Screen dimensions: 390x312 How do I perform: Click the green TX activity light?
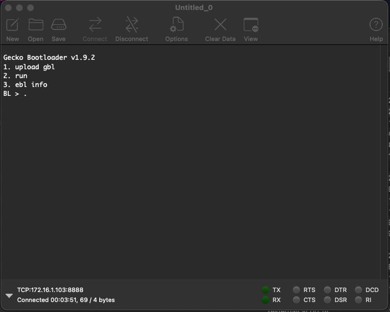(265, 290)
